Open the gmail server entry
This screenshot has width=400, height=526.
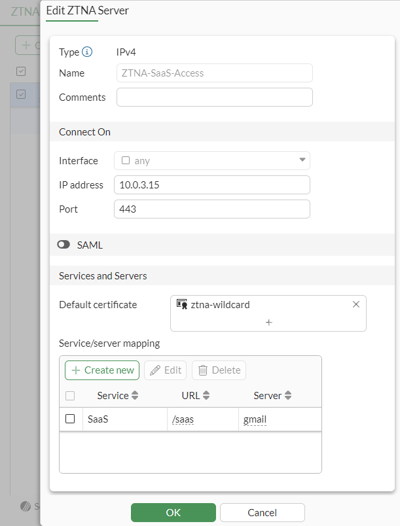point(255,419)
